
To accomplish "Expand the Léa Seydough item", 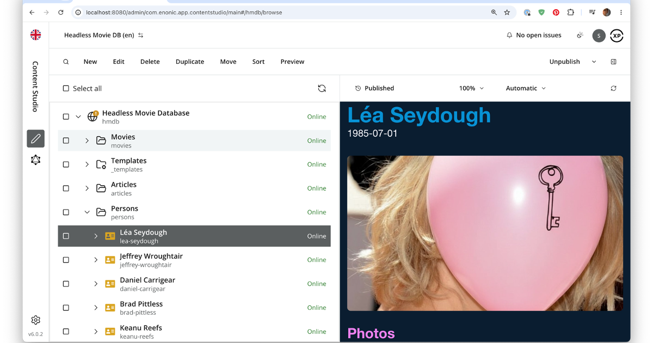I will (x=96, y=236).
